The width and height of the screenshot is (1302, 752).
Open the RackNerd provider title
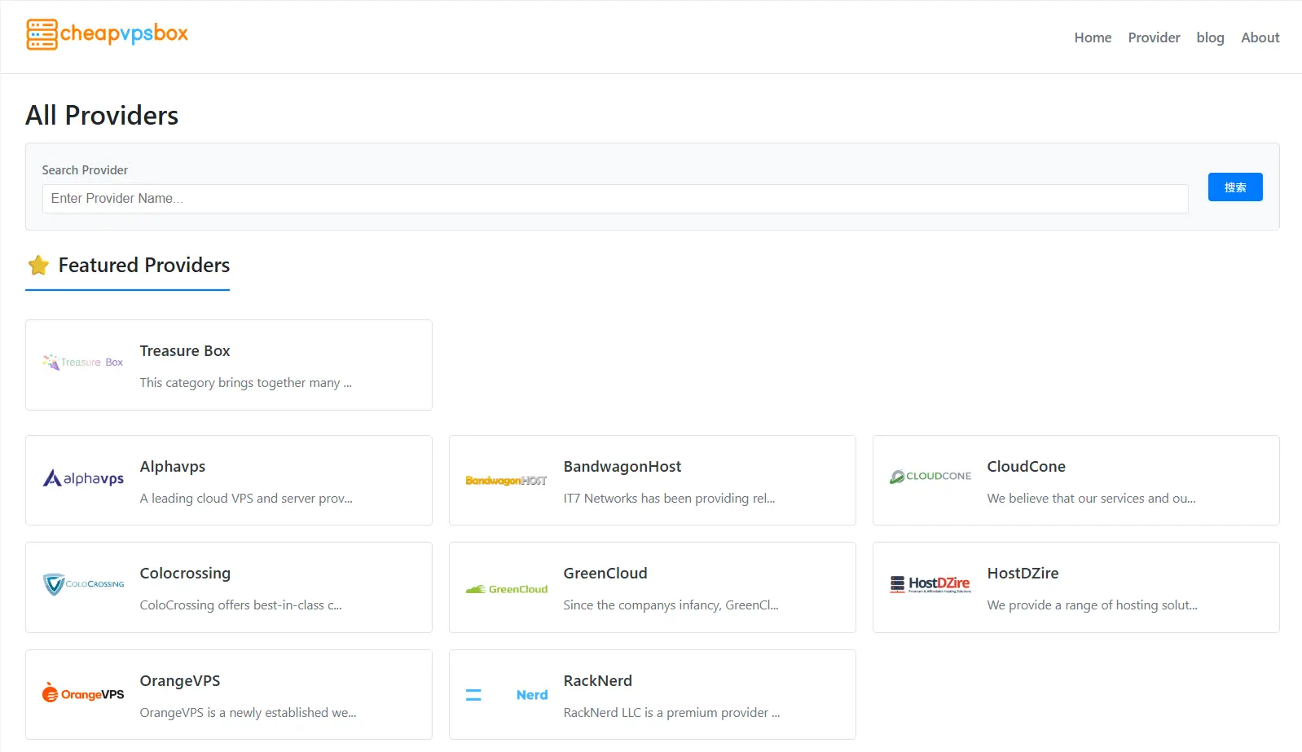pyautogui.click(x=598, y=681)
